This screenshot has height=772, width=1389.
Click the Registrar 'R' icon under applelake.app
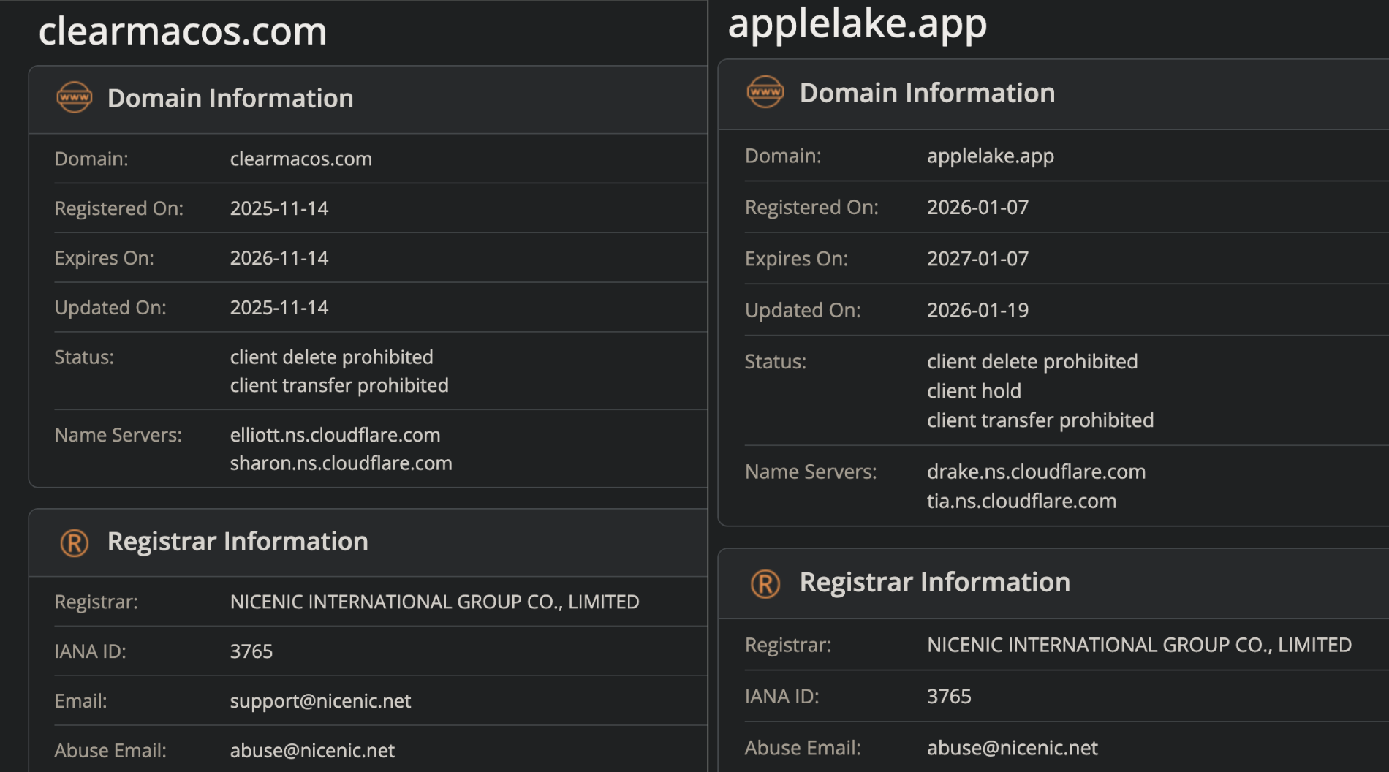point(765,583)
